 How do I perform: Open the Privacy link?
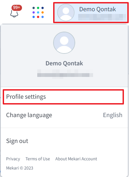click(13, 159)
